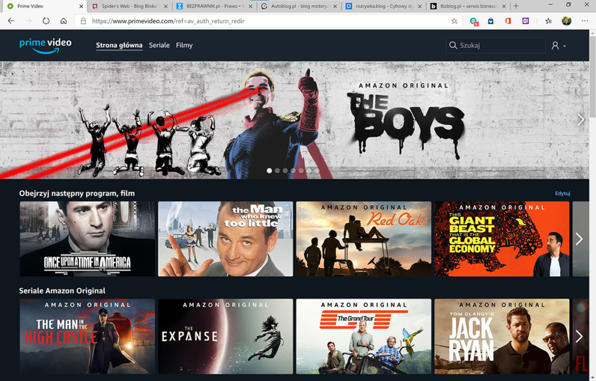Click the Prime Video logo
Screen dimensions: 596x381
[x=45, y=45]
